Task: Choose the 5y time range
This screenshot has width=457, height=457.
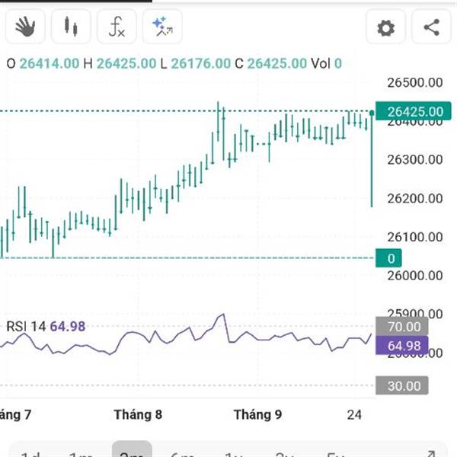Action: [x=334, y=454]
